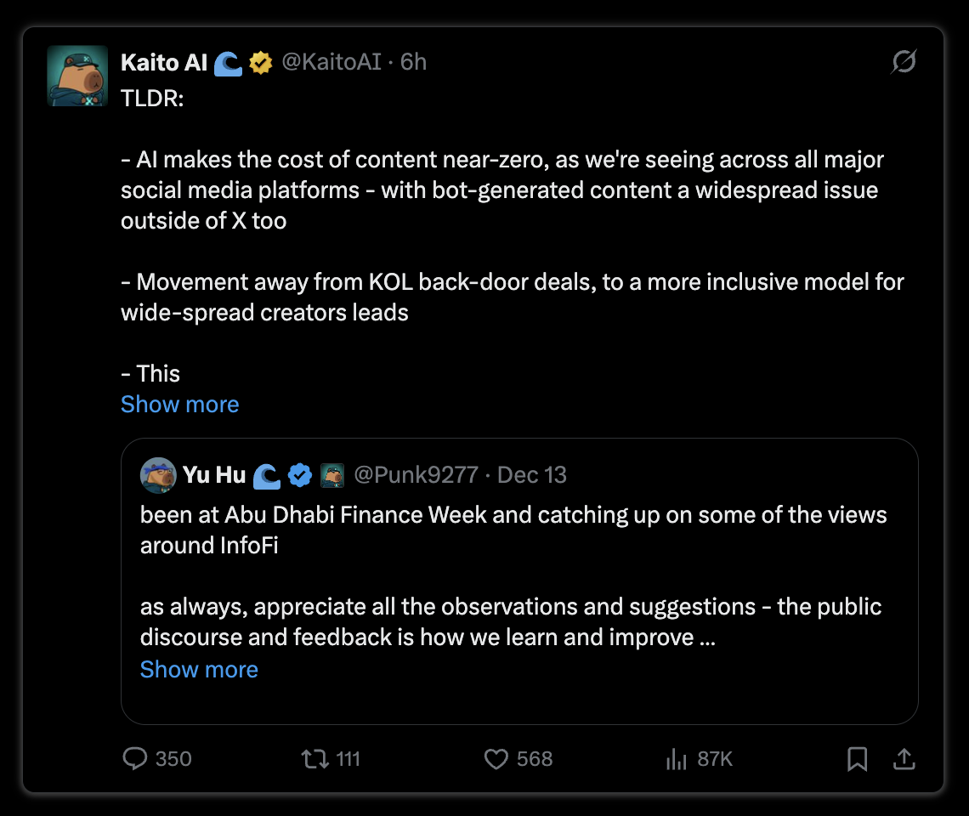Like the tweet with heart icon

click(x=496, y=758)
